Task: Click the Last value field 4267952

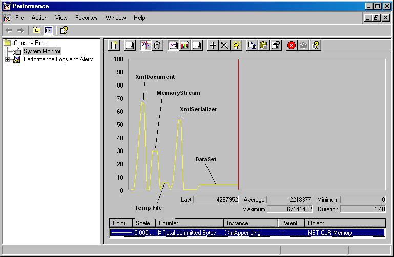Action: pos(216,200)
